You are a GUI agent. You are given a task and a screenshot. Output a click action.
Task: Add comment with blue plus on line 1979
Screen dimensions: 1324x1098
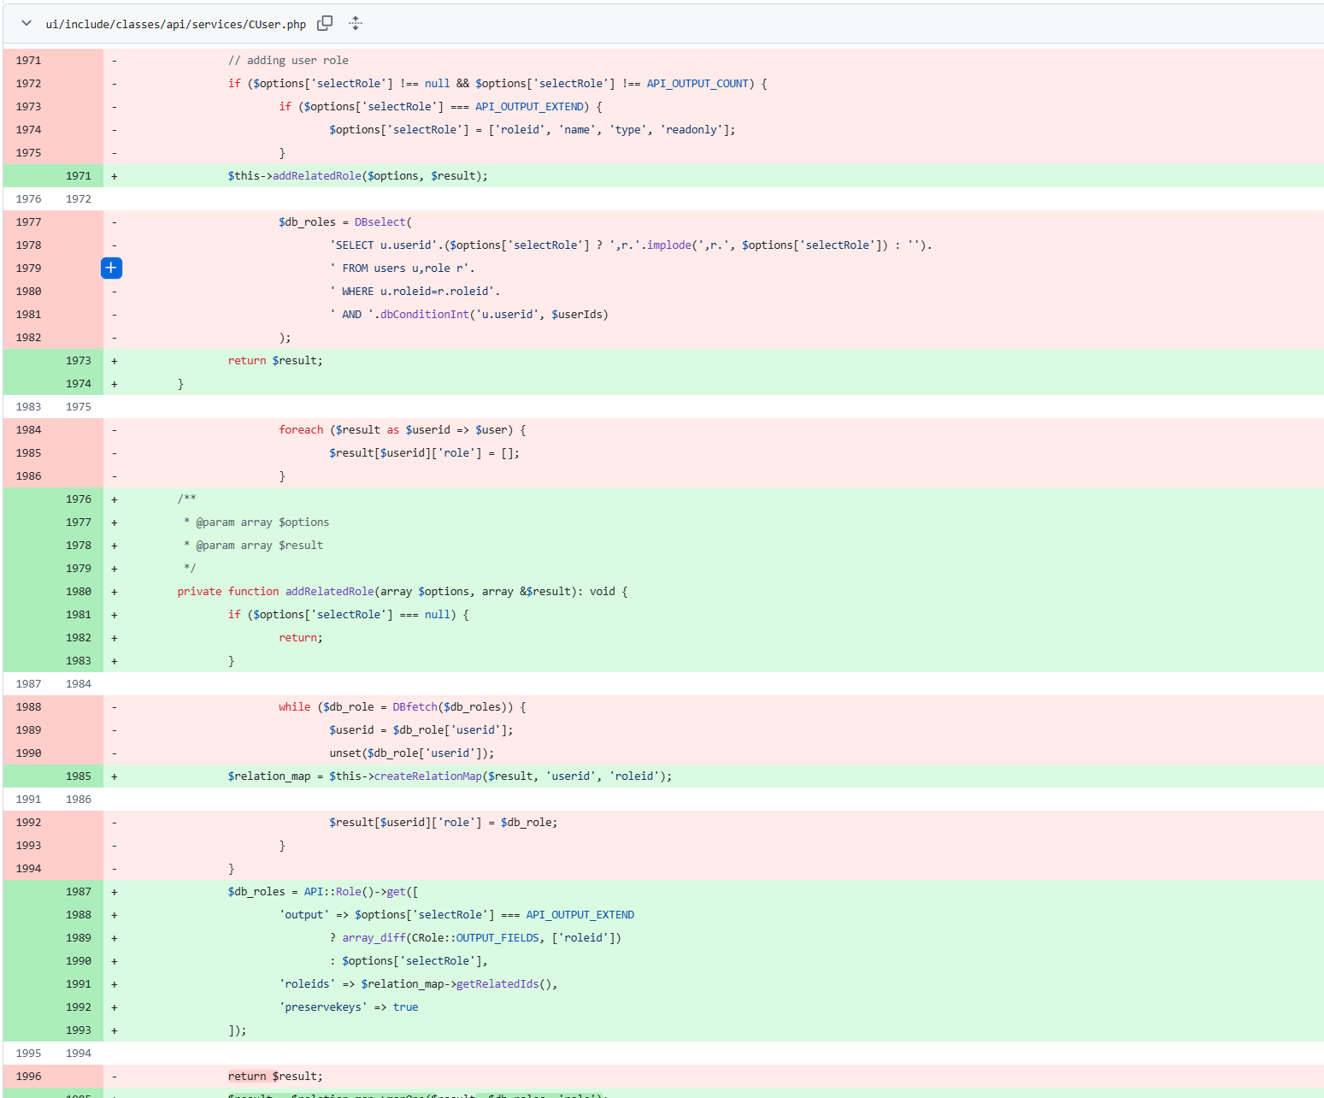(111, 269)
